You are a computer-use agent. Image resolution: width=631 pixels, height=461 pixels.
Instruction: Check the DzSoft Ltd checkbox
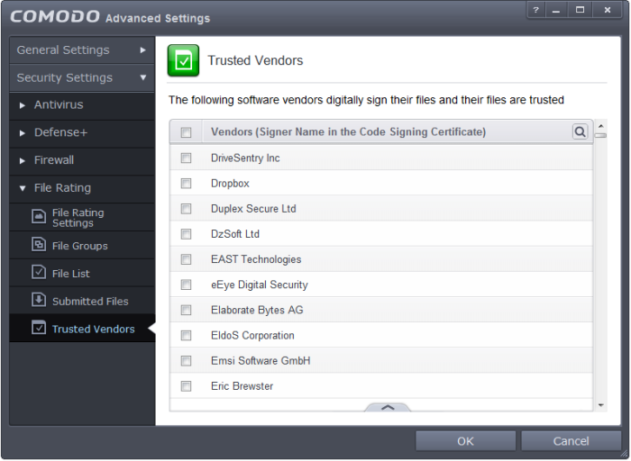tap(186, 234)
